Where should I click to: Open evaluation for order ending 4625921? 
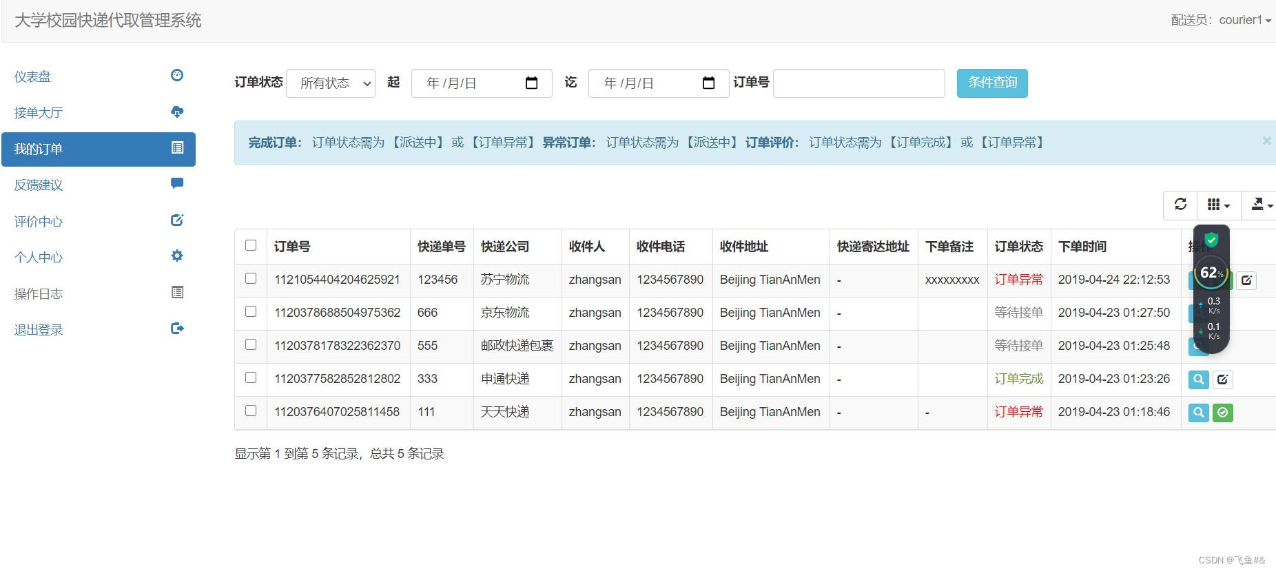[x=1246, y=280]
